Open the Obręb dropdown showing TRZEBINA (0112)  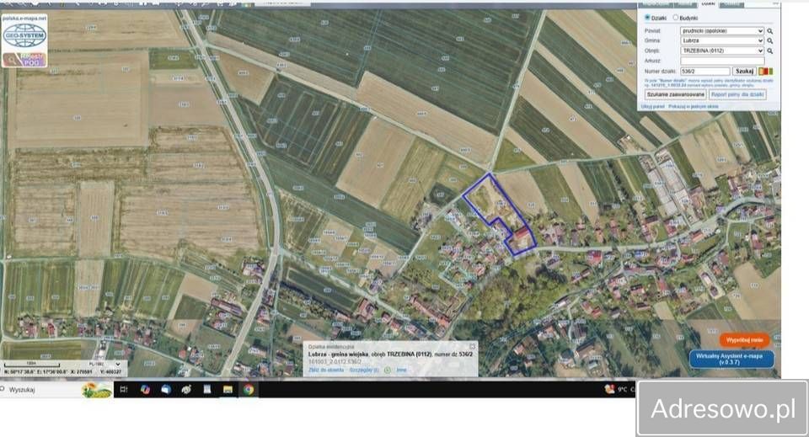(x=722, y=51)
